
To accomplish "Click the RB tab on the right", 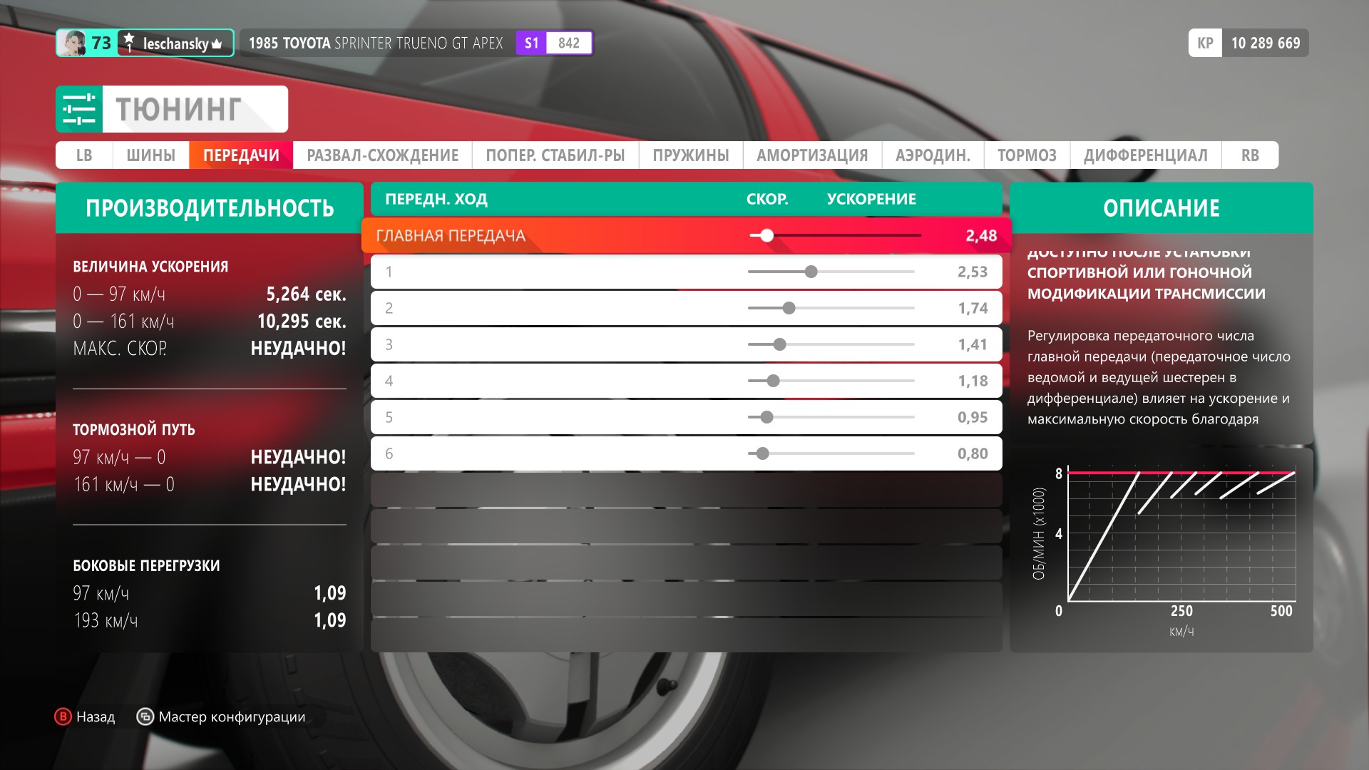I will (1249, 155).
